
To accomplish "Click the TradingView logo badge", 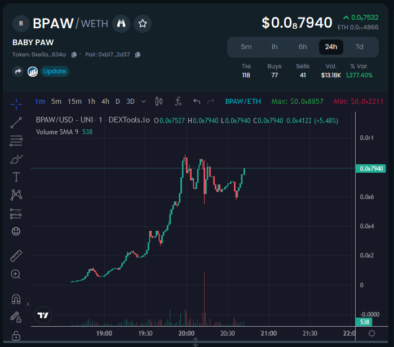I will coord(43,315).
